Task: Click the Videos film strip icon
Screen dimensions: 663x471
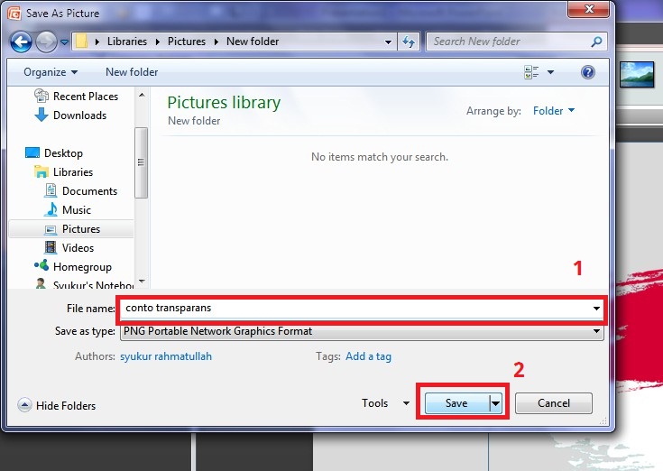Action: click(x=51, y=248)
